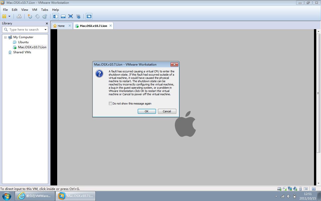Click the USB device status bar icon
Screen dimensions: 321x201
tap(300, 189)
